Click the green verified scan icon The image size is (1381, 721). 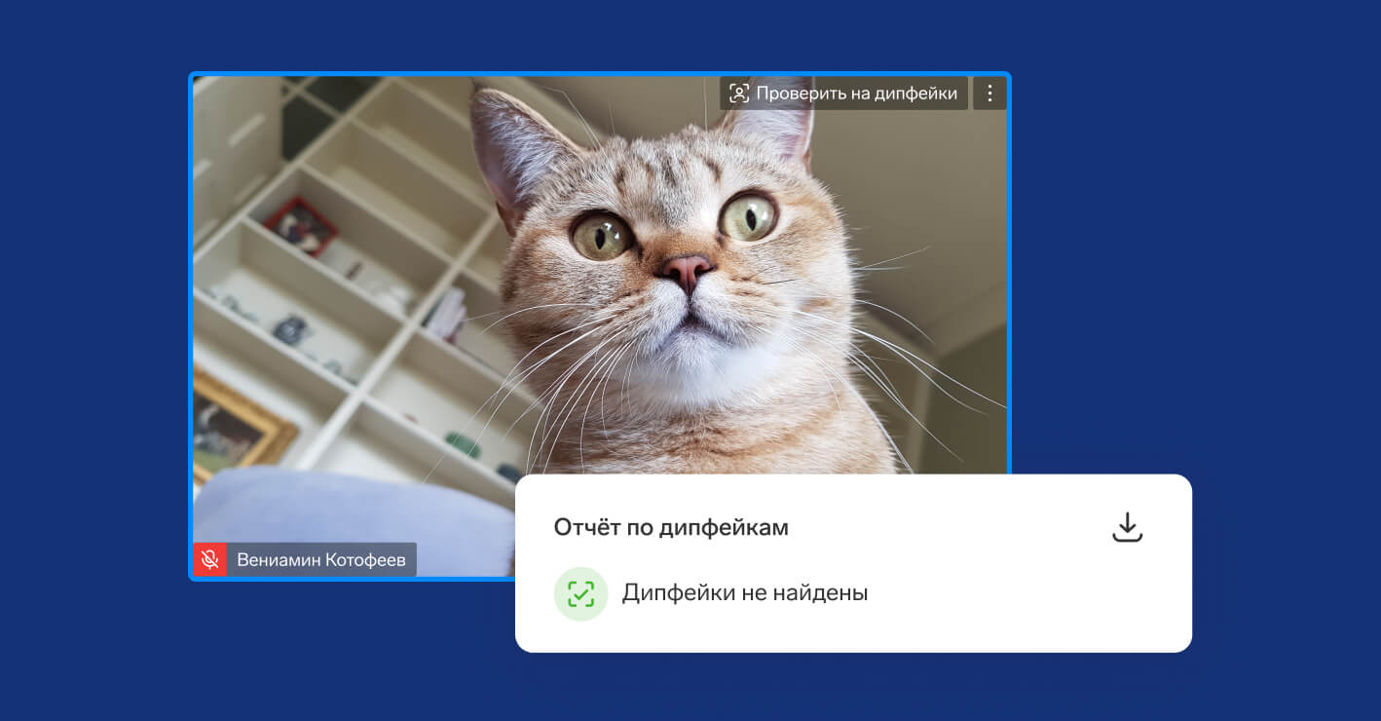pyautogui.click(x=581, y=593)
